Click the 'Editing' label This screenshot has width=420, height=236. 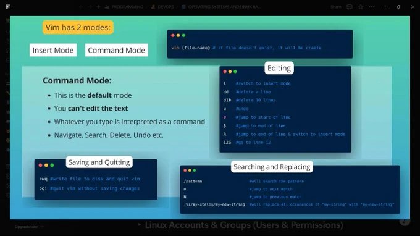point(279,68)
